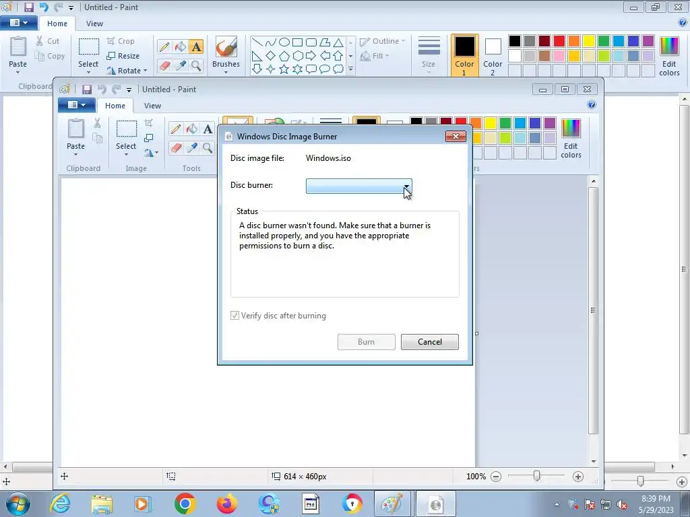The width and height of the screenshot is (690, 517).
Task: Open View tab in back Paint window
Action: [94, 24]
